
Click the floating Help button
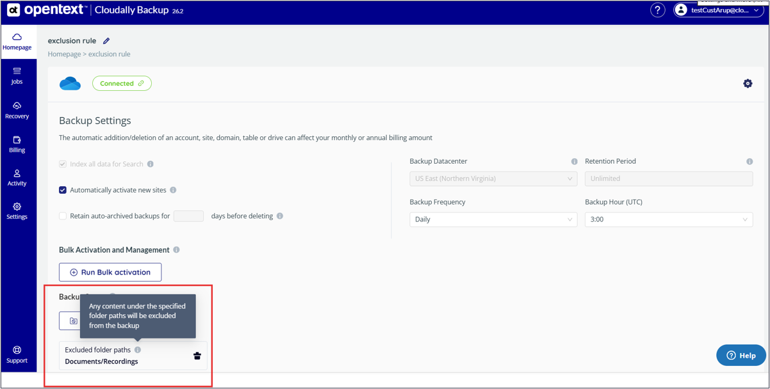pyautogui.click(x=741, y=356)
